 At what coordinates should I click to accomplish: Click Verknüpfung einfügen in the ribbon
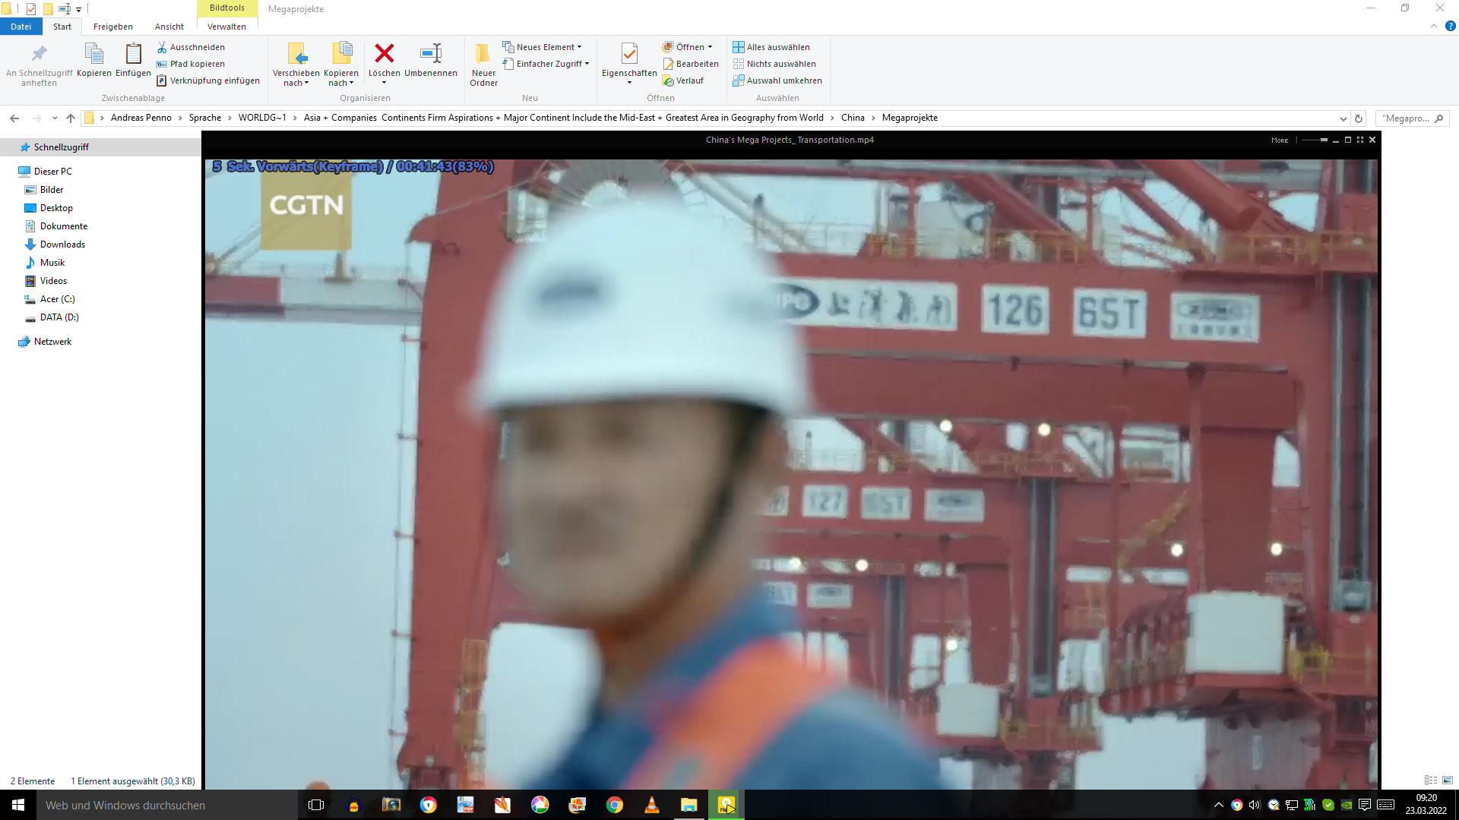point(208,80)
